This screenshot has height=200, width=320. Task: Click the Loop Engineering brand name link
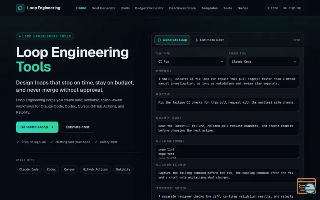pyautogui.click(x=44, y=8)
